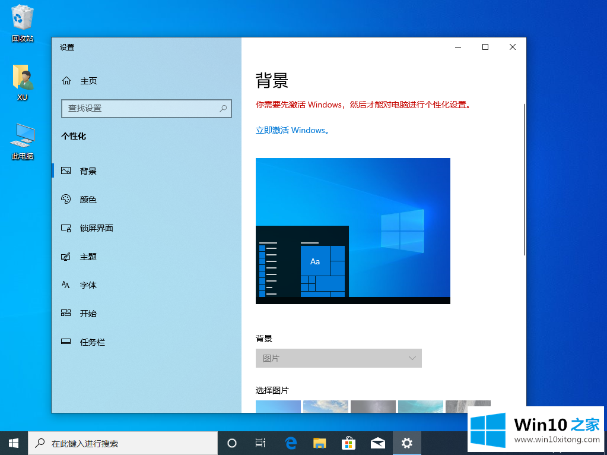Open Cortana circle icon on taskbar
This screenshot has width=607, height=455.
(x=231, y=443)
